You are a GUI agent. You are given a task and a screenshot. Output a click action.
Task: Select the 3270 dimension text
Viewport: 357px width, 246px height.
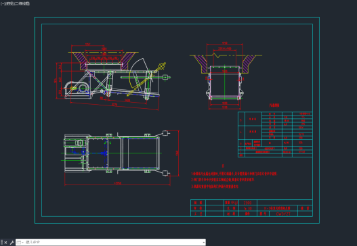pyautogui.click(x=114, y=105)
